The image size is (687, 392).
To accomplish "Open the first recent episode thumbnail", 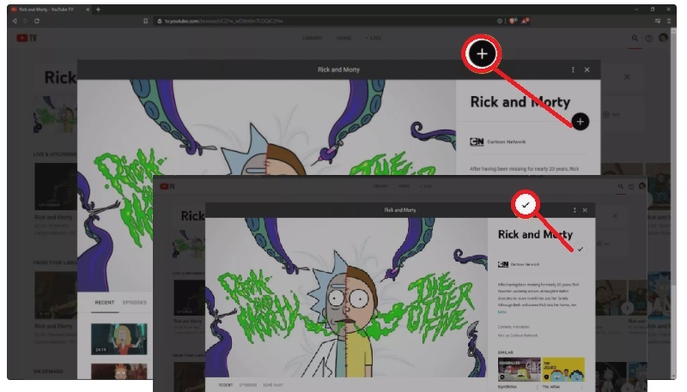I will tap(119, 337).
